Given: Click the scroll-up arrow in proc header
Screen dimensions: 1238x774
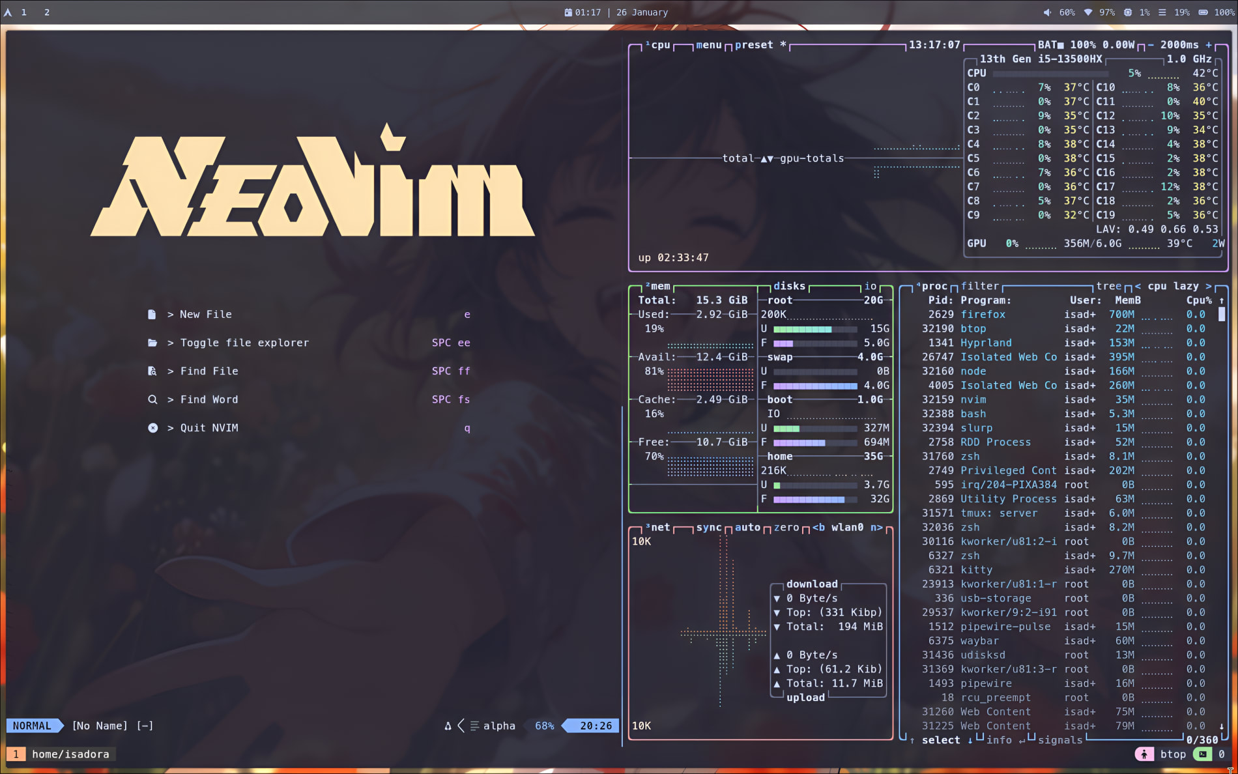Looking at the screenshot, I should click(1222, 300).
